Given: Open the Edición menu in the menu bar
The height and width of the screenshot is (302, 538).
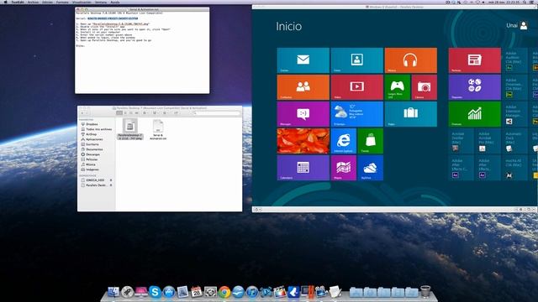Looking at the screenshot, I should click(47, 2).
